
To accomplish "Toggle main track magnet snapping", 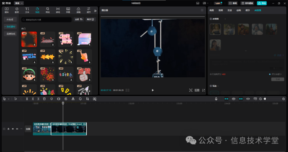I will (x=226, y=99).
